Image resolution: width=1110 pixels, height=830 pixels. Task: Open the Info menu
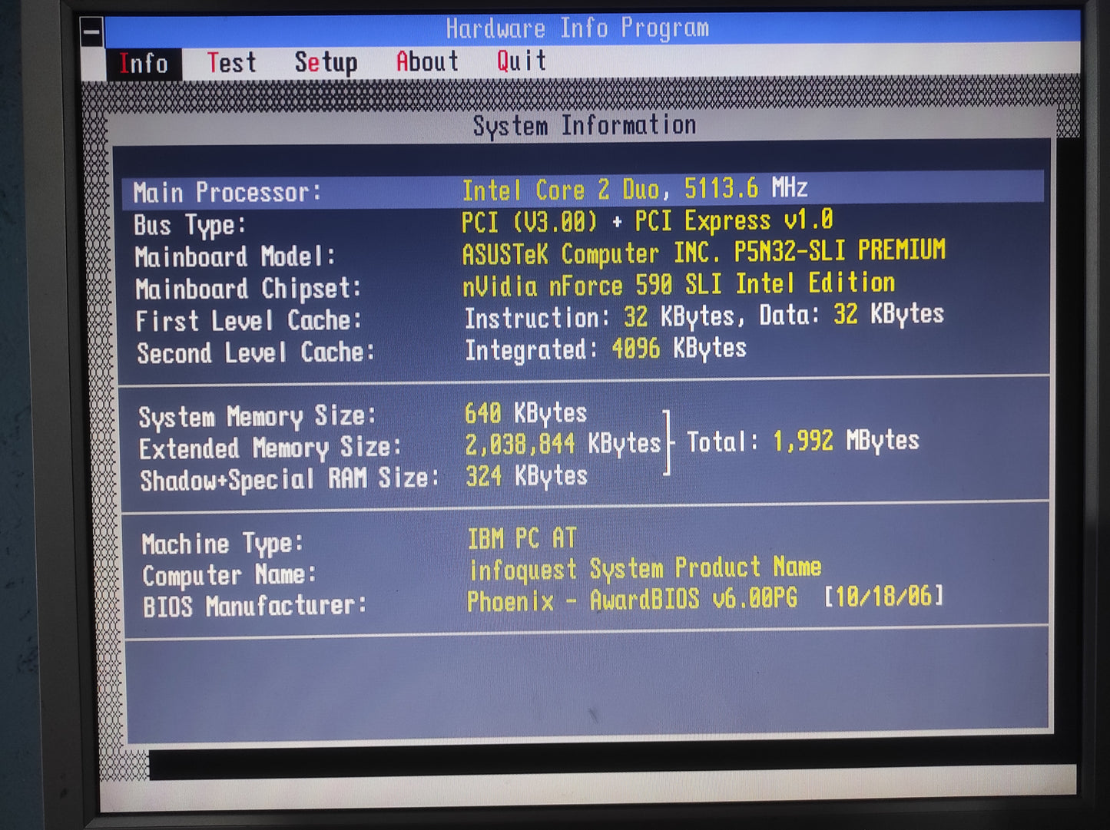pyautogui.click(x=144, y=64)
